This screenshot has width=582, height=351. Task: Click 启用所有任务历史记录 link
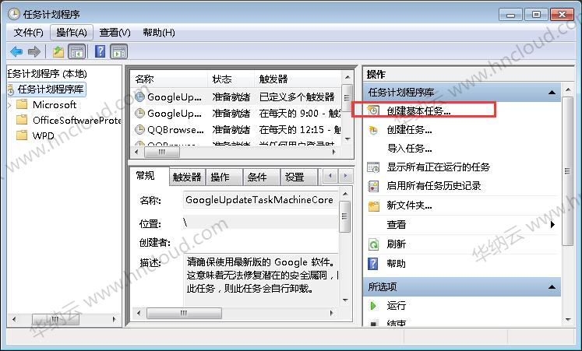click(433, 186)
